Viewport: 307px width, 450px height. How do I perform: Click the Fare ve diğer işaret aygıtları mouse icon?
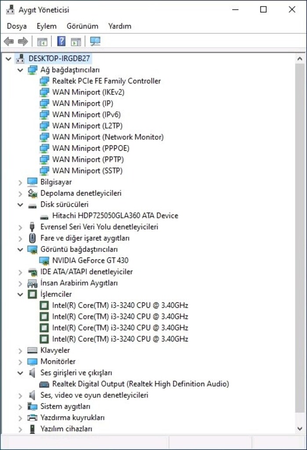[x=33, y=238]
